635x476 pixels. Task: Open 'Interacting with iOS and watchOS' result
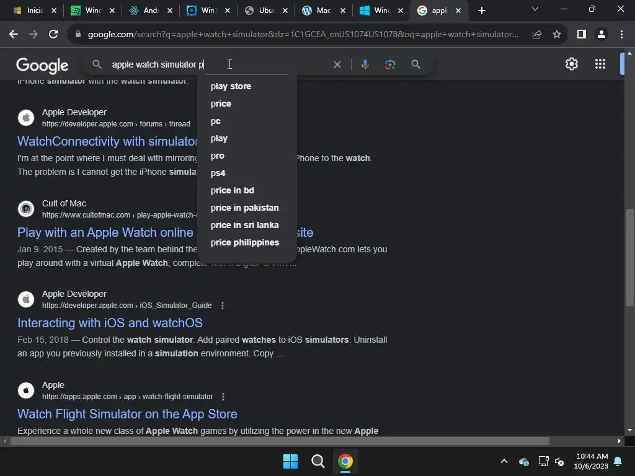[x=110, y=323]
